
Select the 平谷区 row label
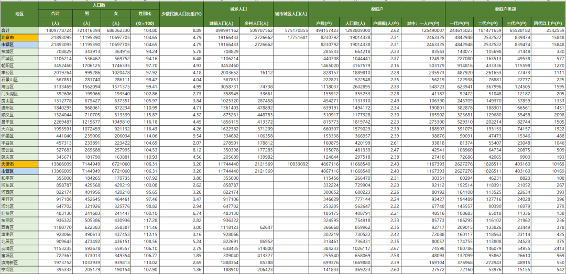coord(19,143)
